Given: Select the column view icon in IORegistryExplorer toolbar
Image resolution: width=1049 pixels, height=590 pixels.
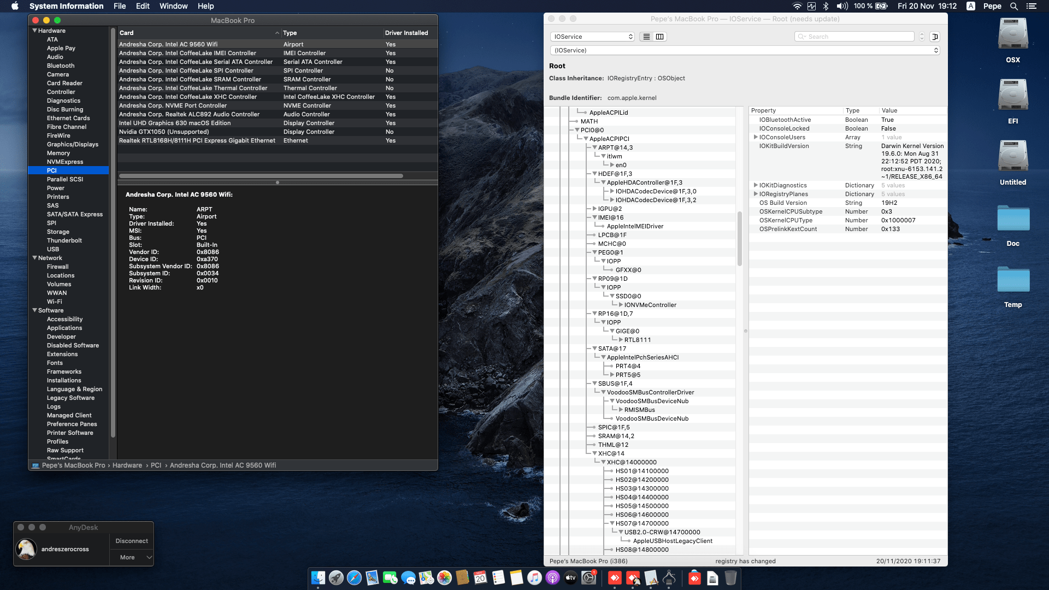Looking at the screenshot, I should tap(659, 37).
